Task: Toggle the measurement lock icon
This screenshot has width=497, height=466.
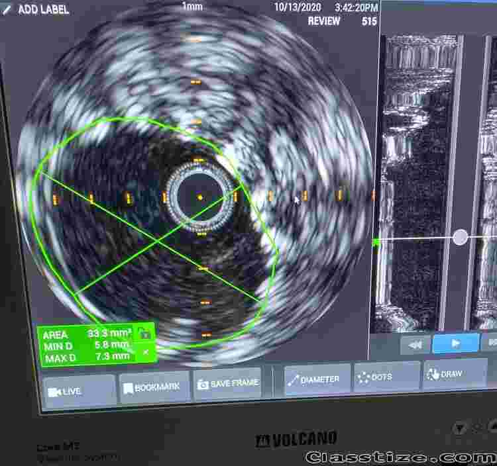Action: point(143,333)
